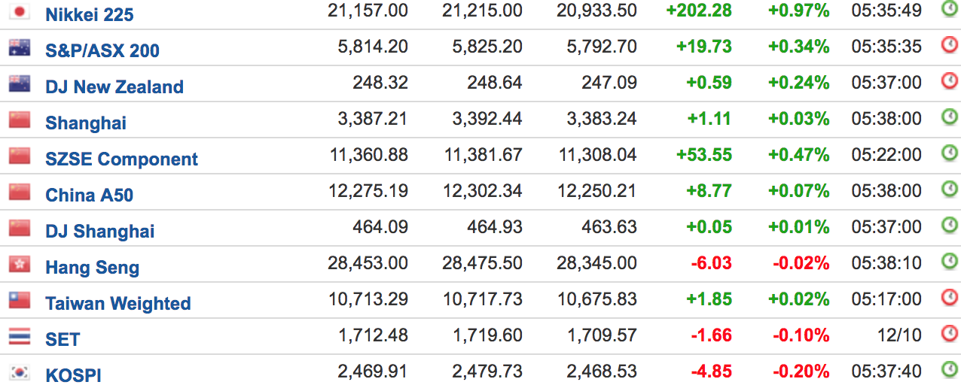Click the China flag beside Shanghai
The height and width of the screenshot is (388, 961).
pos(20,120)
